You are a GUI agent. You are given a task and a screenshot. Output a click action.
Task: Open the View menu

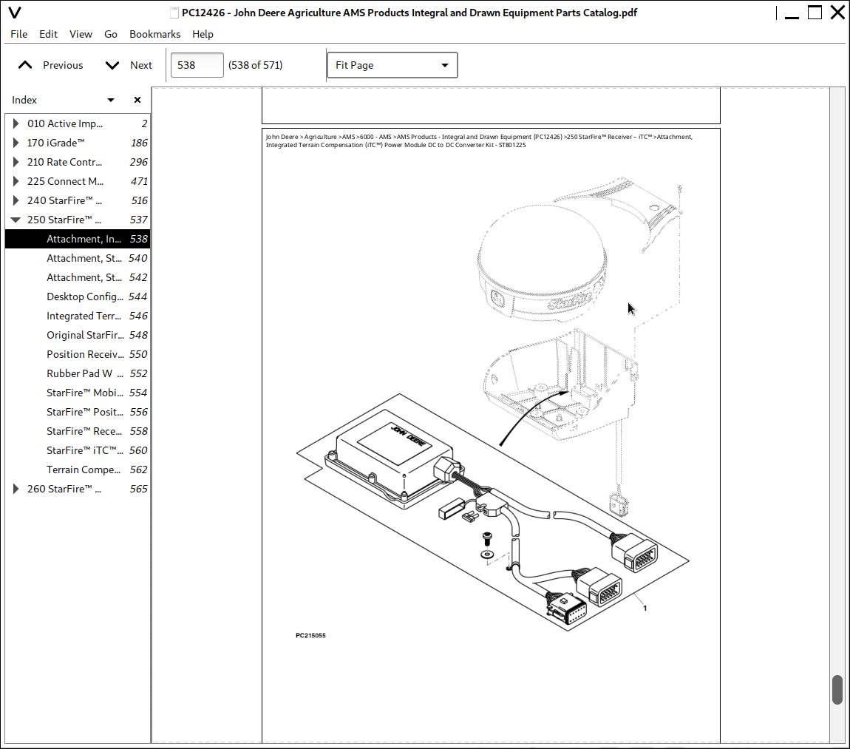(x=81, y=34)
